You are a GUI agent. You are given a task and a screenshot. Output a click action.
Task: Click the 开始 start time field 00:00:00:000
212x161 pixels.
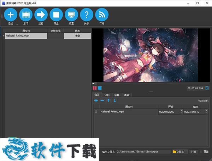pyautogui.click(x=169, y=112)
